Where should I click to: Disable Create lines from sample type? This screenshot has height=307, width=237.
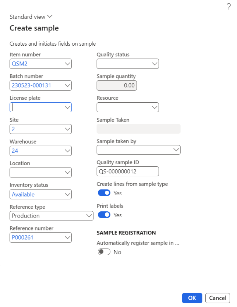click(x=104, y=193)
